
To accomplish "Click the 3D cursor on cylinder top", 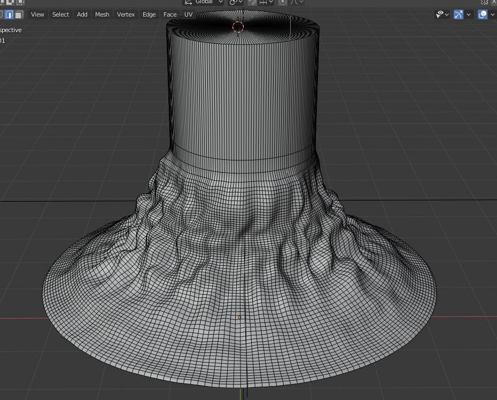I will [x=238, y=27].
